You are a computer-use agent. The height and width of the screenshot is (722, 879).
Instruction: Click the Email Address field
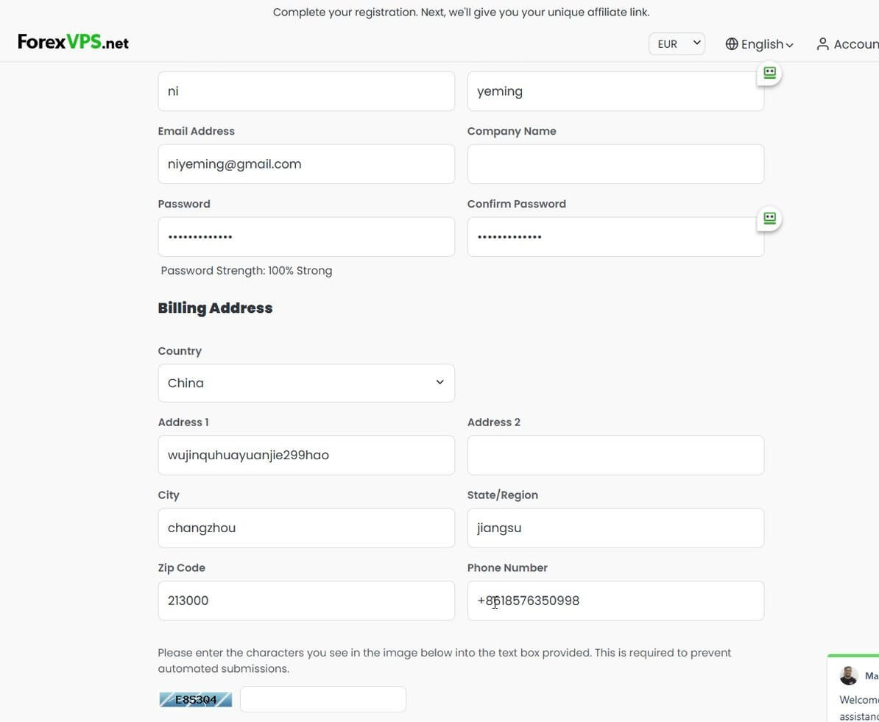(306, 163)
